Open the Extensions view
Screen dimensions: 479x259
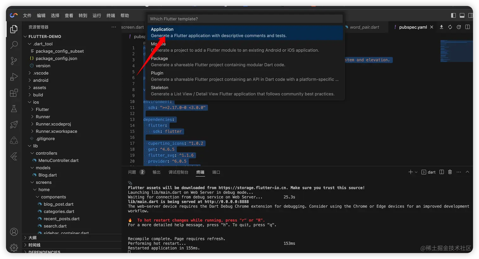click(14, 93)
